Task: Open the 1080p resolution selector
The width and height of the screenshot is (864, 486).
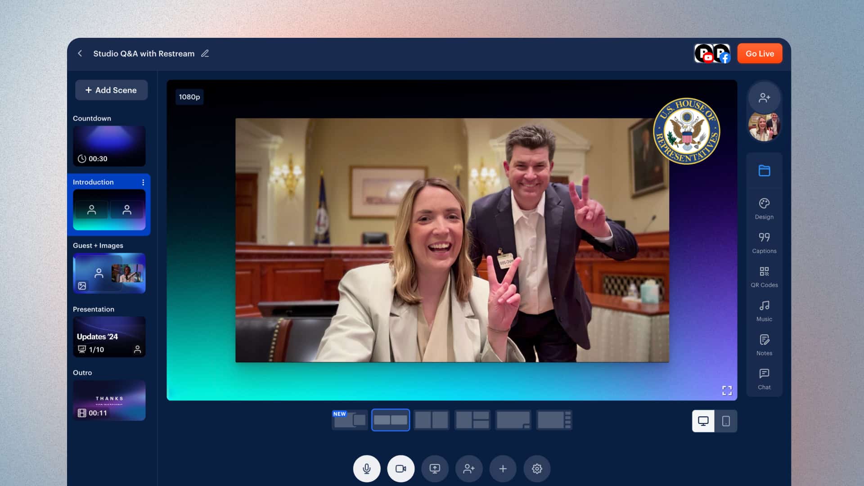Action: 189,97
